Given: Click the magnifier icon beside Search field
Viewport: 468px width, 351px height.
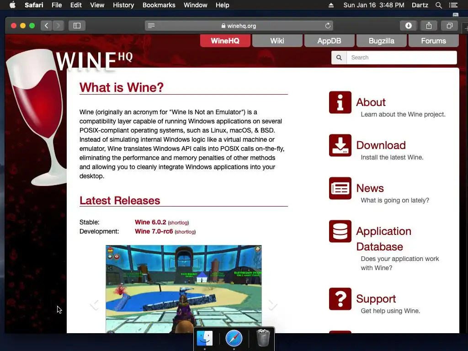Looking at the screenshot, I should [x=339, y=58].
